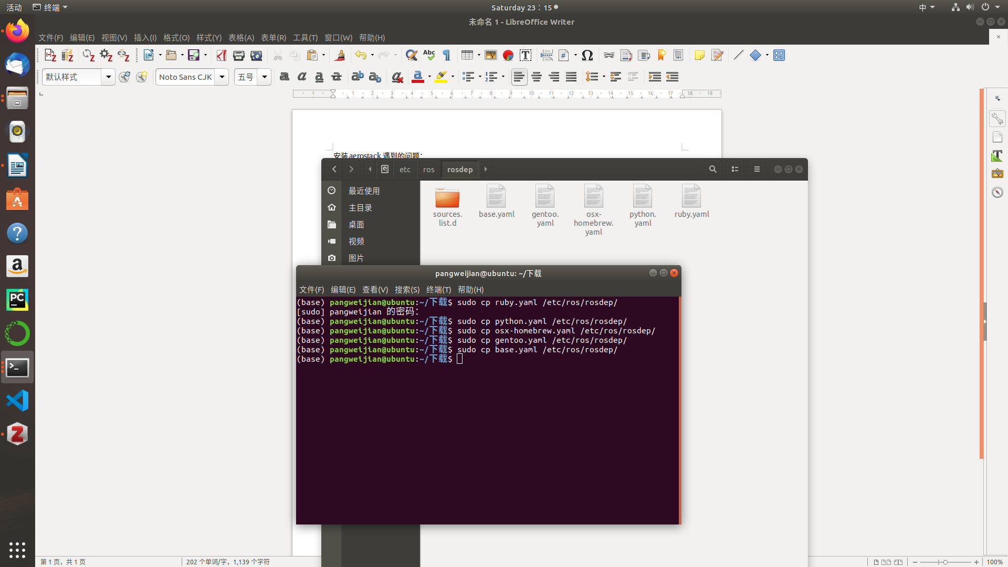Select the Insert Line tool
This screenshot has height=567, width=1008.
pos(738,55)
